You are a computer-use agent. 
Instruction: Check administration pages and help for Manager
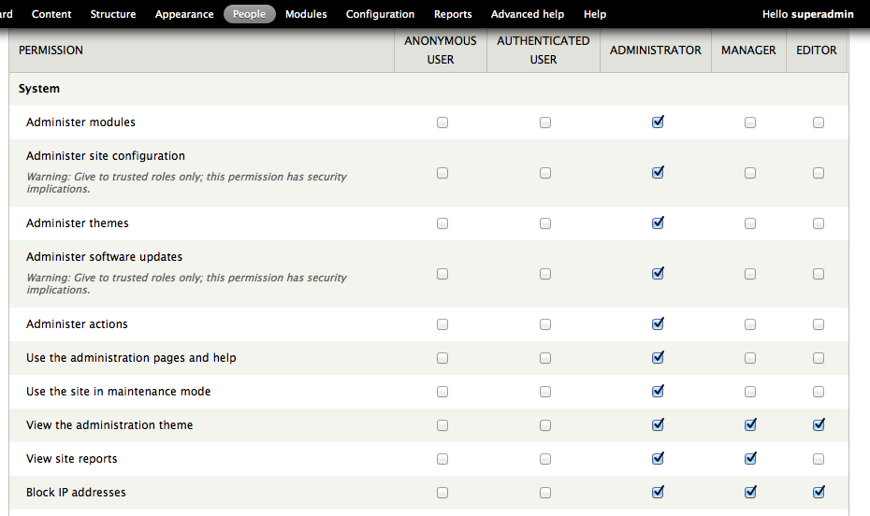(x=750, y=358)
